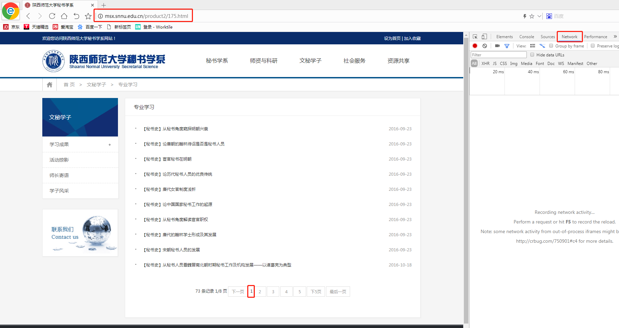Click the network Filter text field

click(x=498, y=55)
